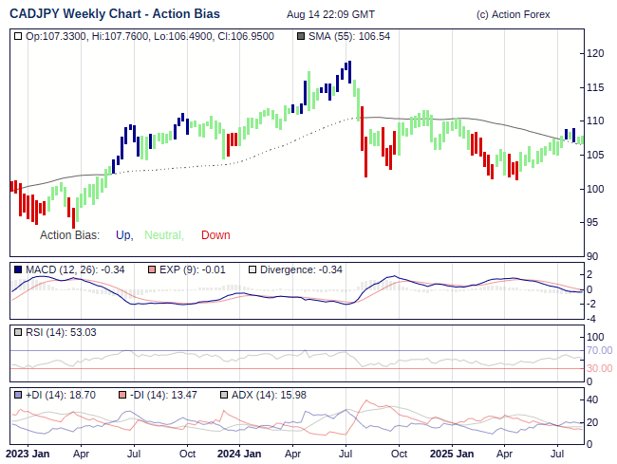This screenshot has height=464, width=617.
Task: Click the OHLC price legend square
Action: (18, 36)
